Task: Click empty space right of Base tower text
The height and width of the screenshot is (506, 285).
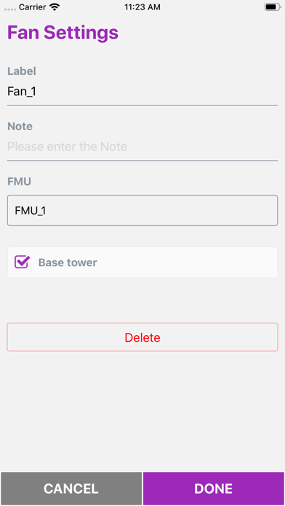Action: (x=187, y=262)
